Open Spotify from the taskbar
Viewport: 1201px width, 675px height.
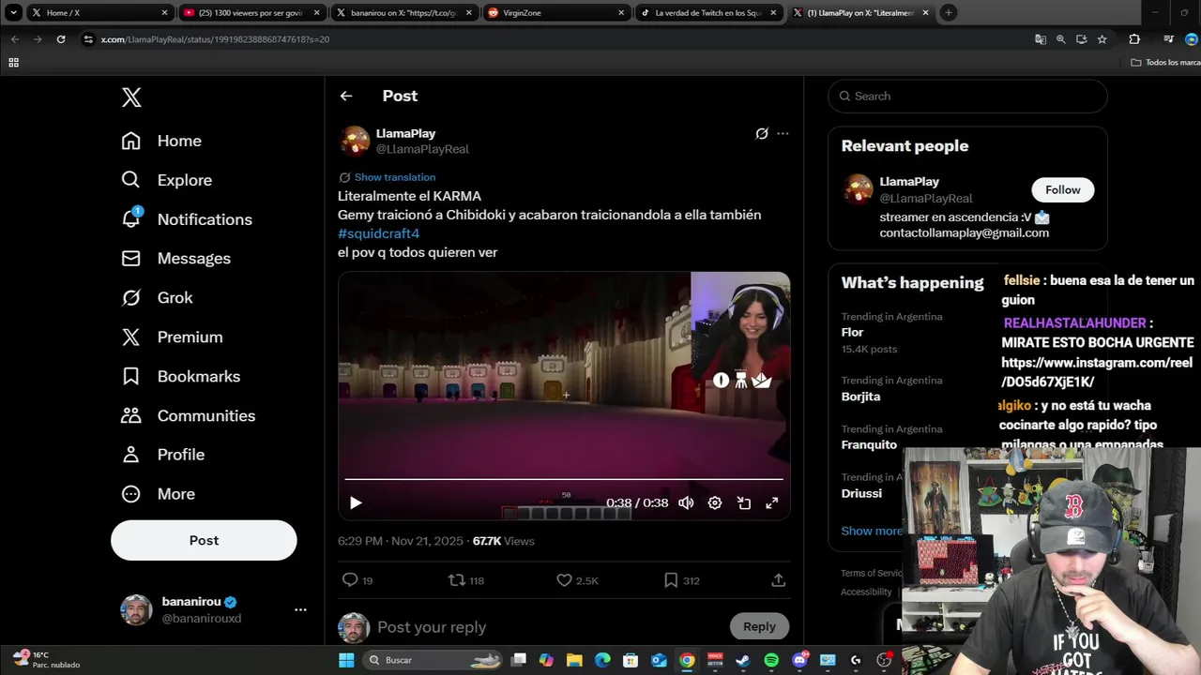pyautogui.click(x=771, y=660)
